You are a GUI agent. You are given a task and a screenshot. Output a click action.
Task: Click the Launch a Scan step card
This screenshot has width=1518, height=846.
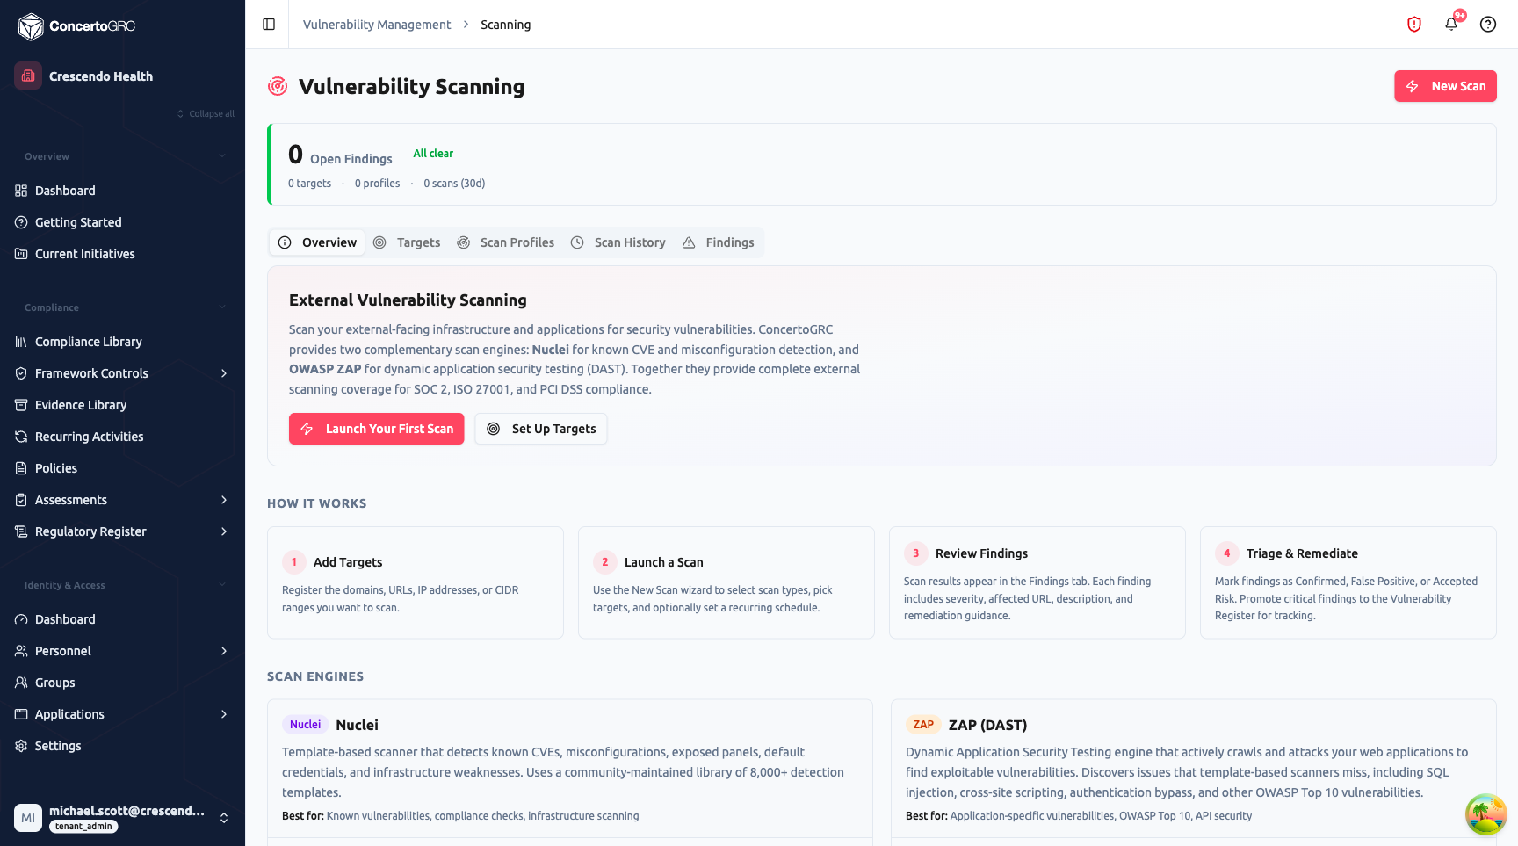coord(726,582)
